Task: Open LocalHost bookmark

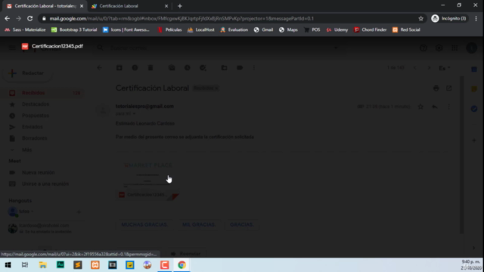Action: (201, 29)
